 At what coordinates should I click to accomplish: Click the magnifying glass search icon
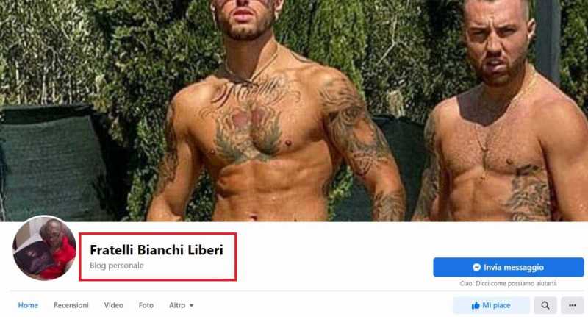[x=545, y=305]
